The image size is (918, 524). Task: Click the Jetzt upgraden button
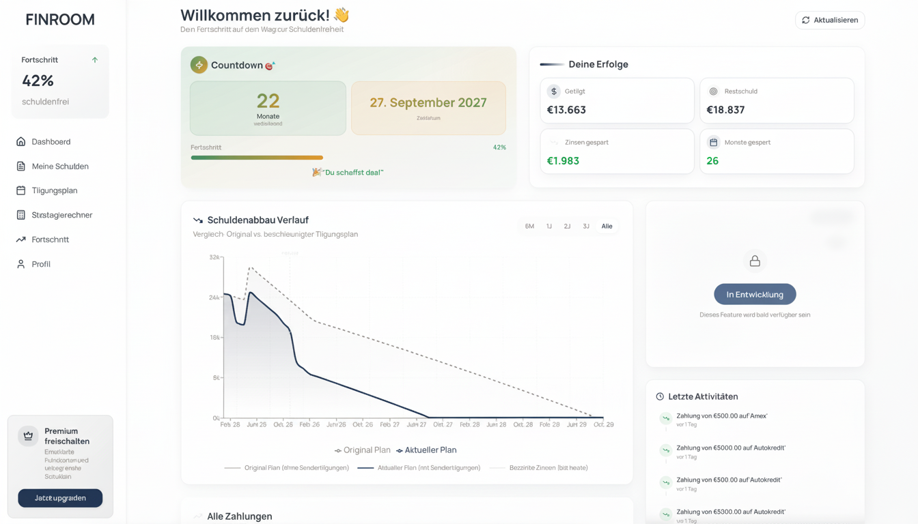60,498
